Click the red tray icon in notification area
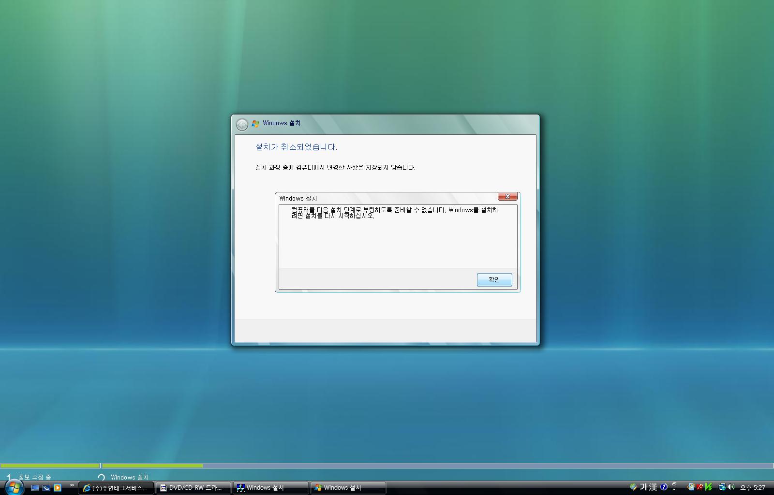 [700, 487]
